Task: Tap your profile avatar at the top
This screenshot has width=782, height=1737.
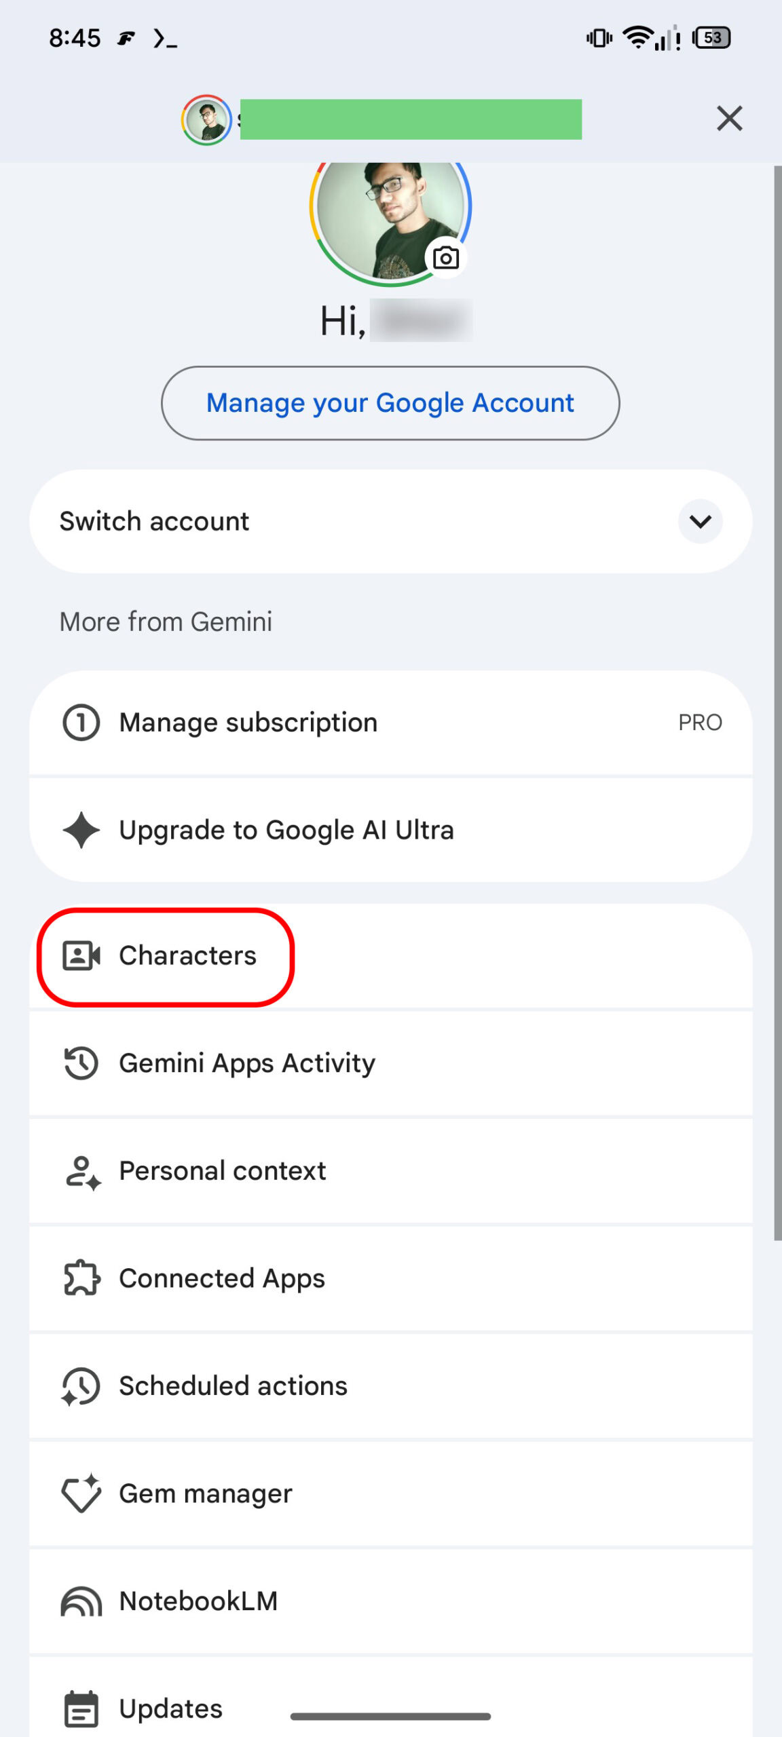Action: tap(206, 119)
